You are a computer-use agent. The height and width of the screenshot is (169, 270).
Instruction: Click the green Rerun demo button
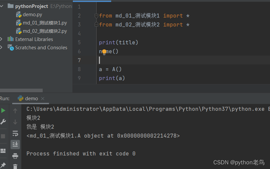(3, 110)
